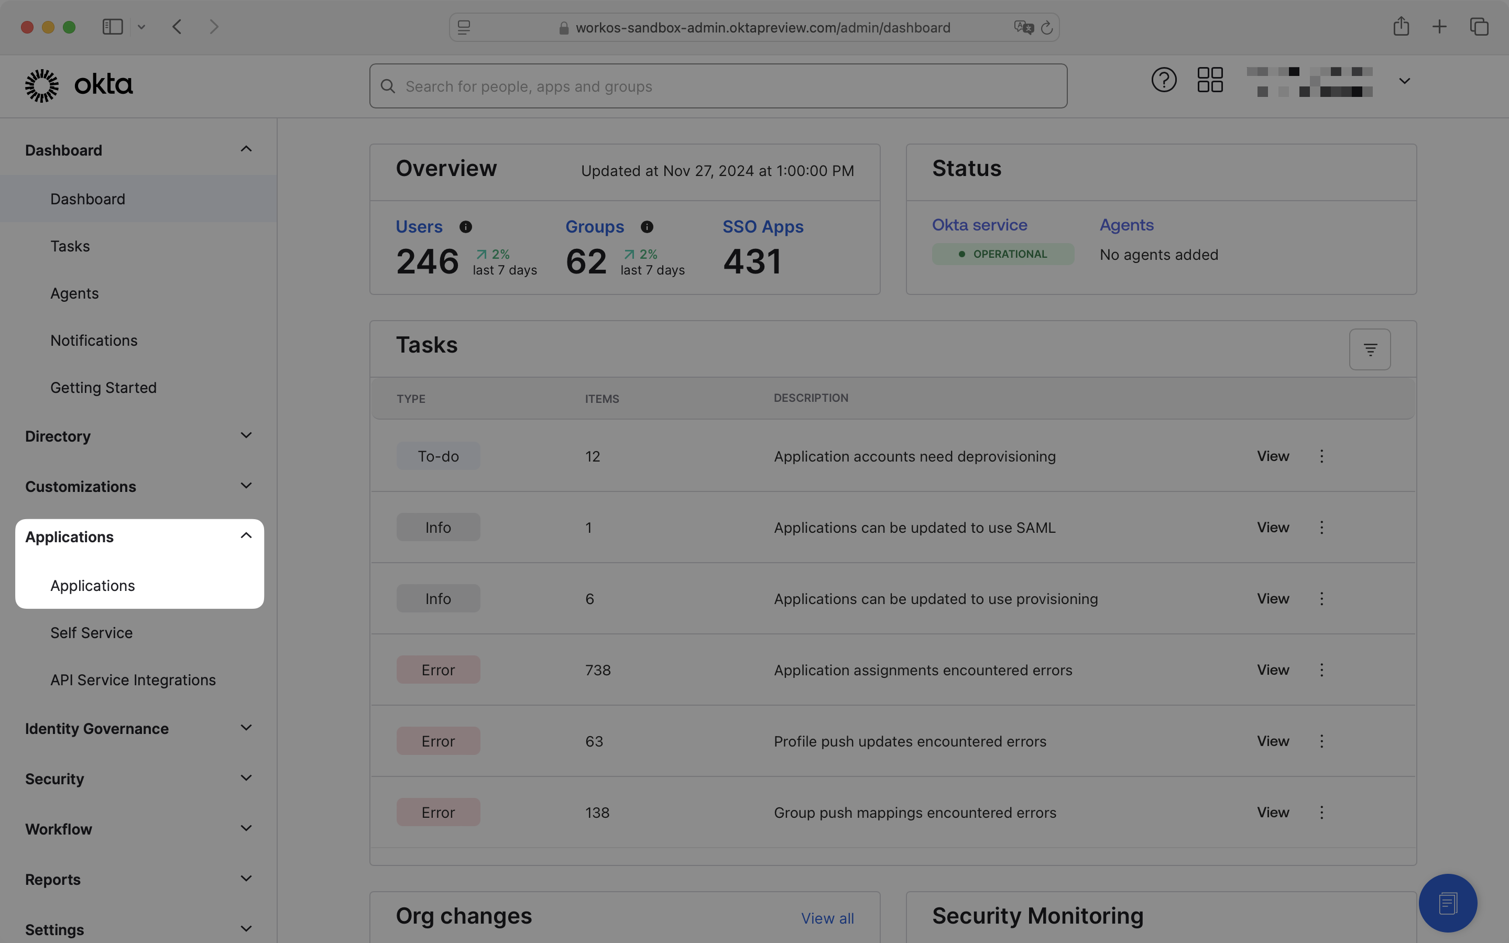
Task: Open the Okta apps grid icon
Action: [1209, 80]
